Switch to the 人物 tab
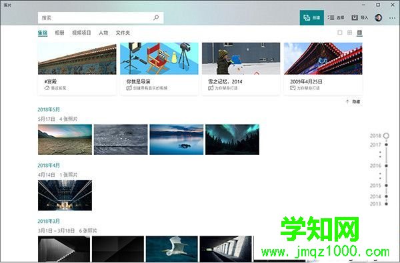 (103, 33)
